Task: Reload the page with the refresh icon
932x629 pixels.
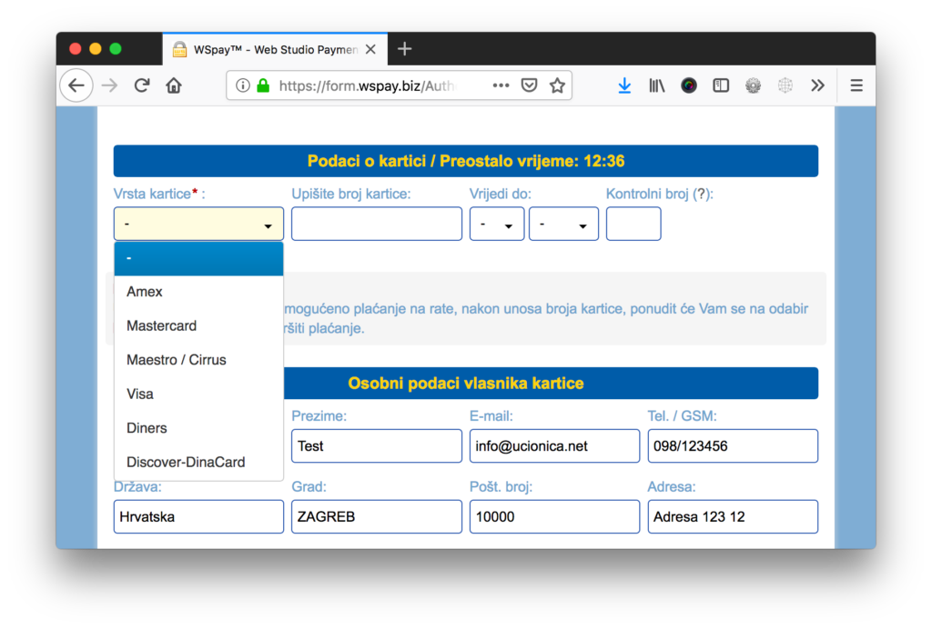Action: coord(141,85)
